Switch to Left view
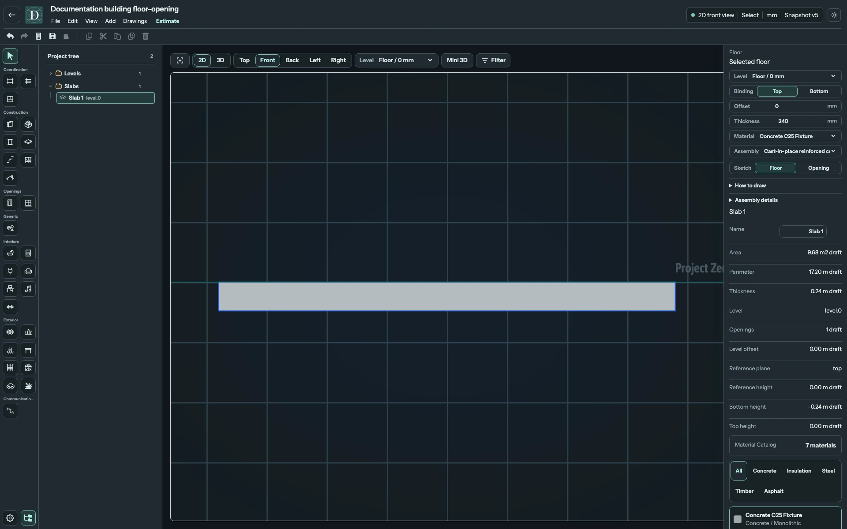847x529 pixels. (315, 60)
